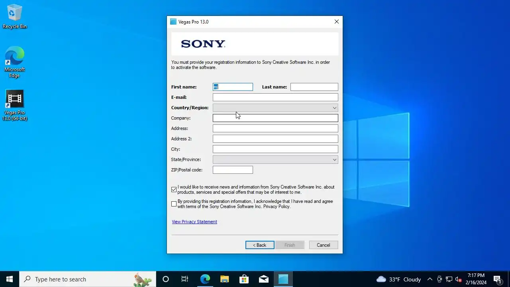Click the Vegas Pro 13.0 title bar icon
This screenshot has width=510, height=287.
pos(173,22)
